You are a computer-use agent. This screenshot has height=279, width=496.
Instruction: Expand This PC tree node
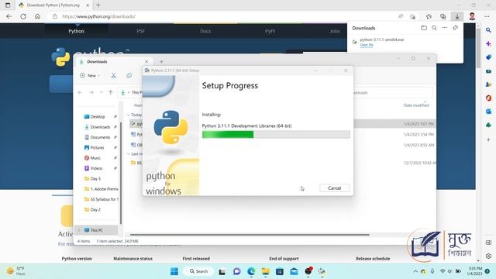click(79, 230)
